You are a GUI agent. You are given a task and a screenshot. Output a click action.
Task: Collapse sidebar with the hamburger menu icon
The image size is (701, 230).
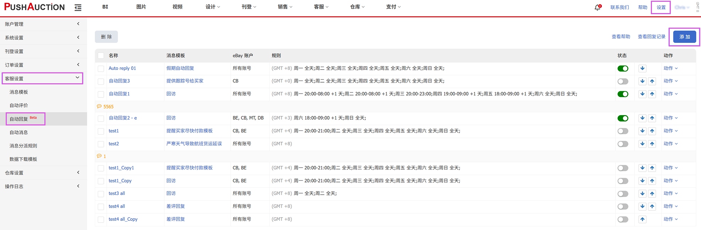tap(78, 7)
